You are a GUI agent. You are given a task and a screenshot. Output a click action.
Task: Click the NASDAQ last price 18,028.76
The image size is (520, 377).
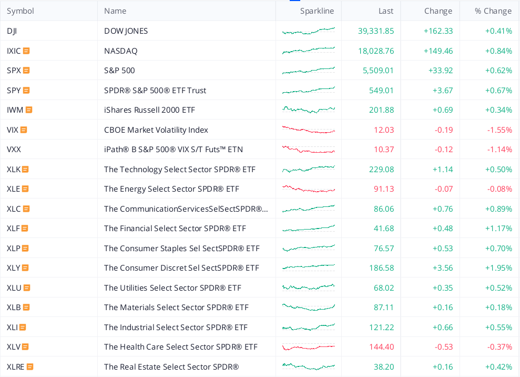376,51
